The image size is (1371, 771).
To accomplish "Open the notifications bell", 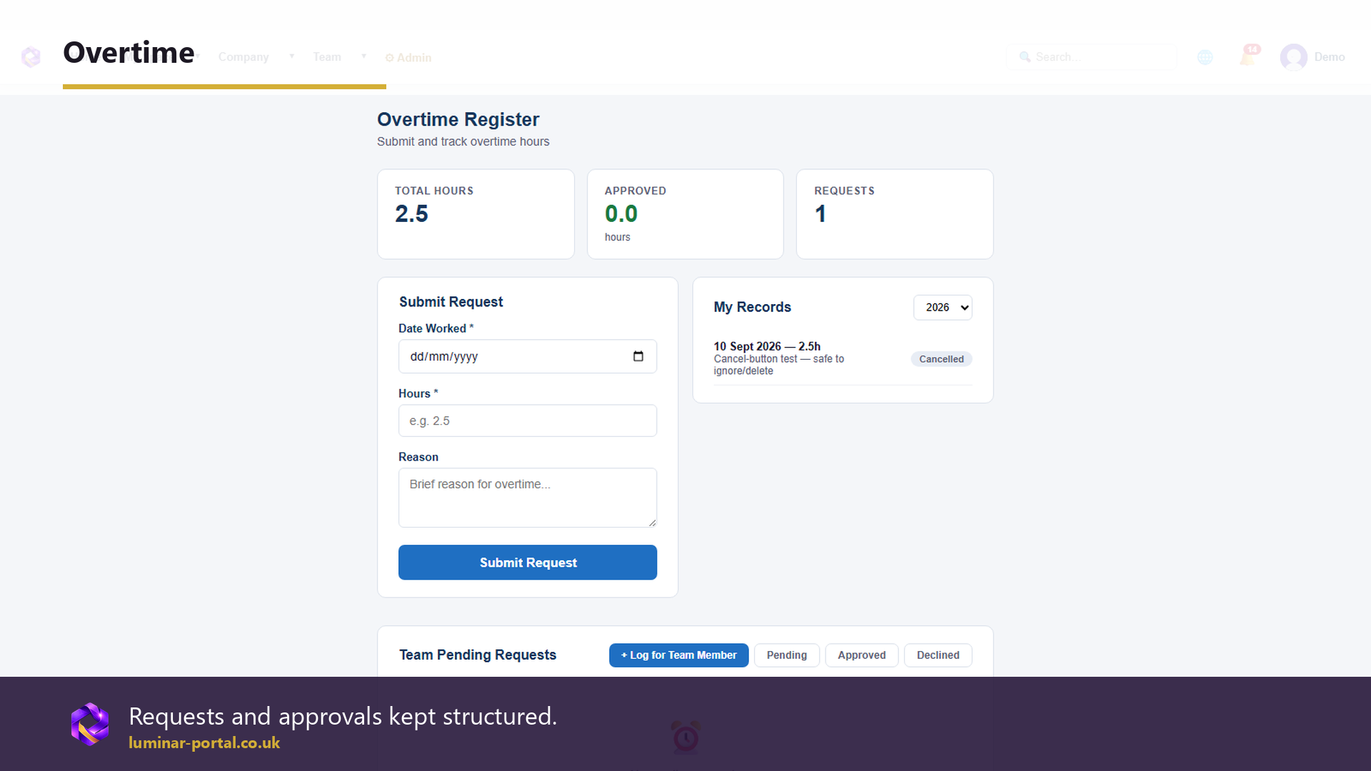I will [x=1248, y=56].
